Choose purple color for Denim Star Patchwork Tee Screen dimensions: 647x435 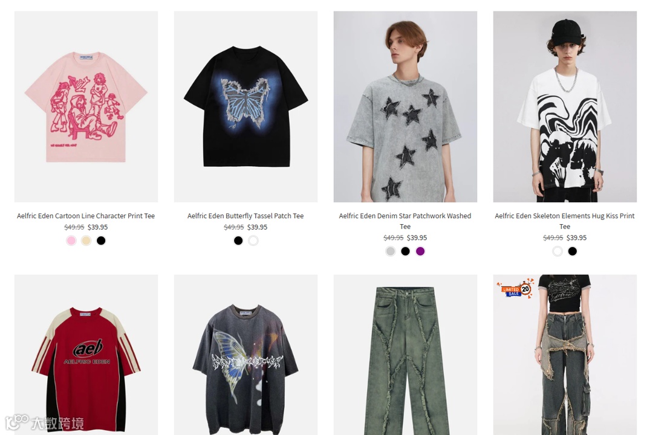[420, 251]
